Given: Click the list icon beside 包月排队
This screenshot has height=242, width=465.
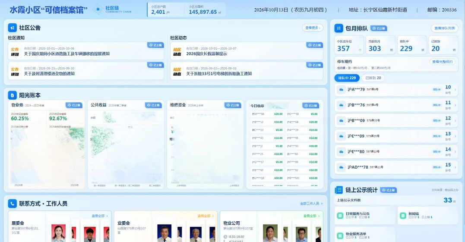Looking at the screenshot, I should coord(338,28).
